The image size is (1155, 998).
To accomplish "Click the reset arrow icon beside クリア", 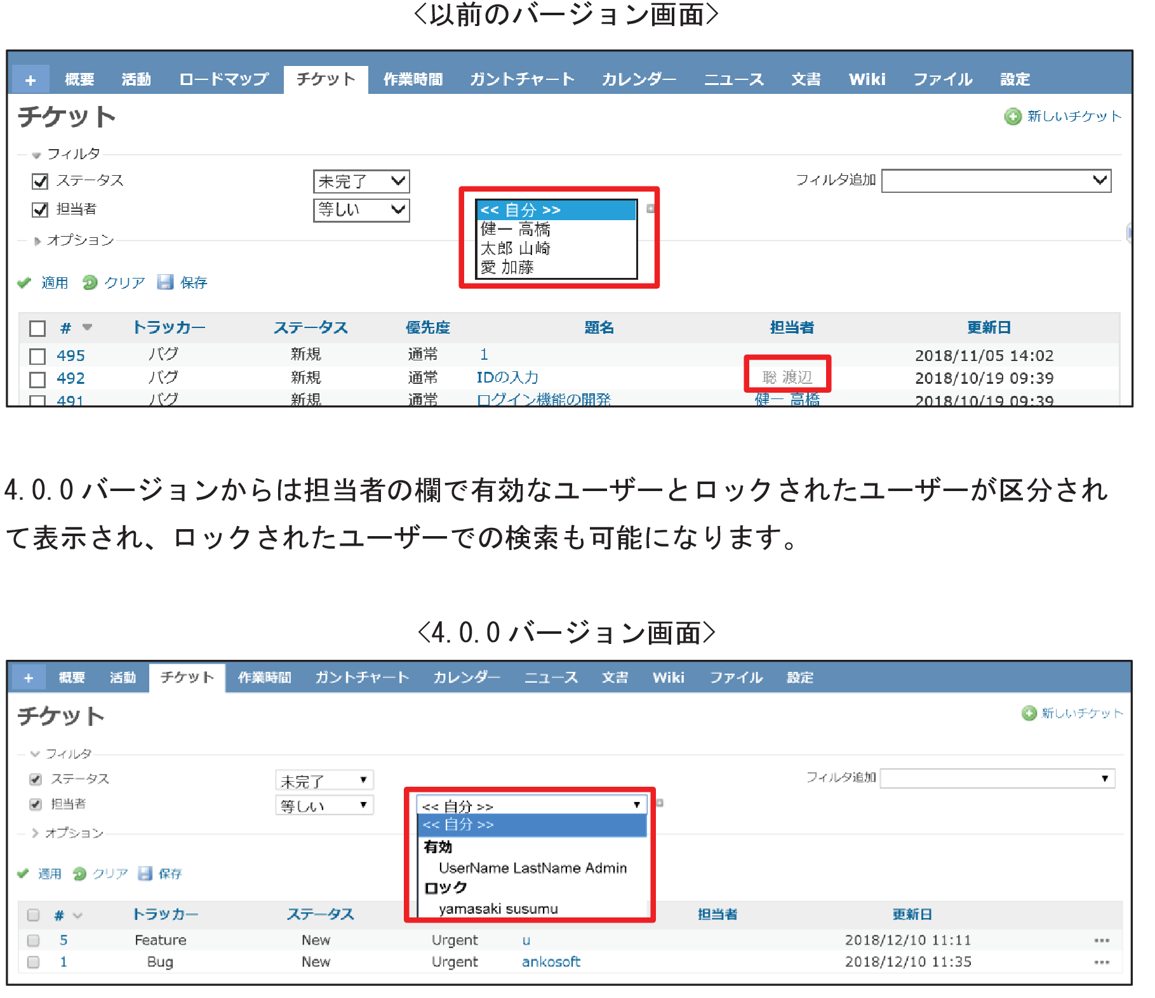I will click(x=90, y=283).
